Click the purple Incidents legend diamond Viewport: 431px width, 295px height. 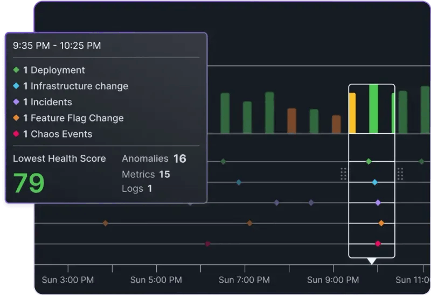pos(16,102)
